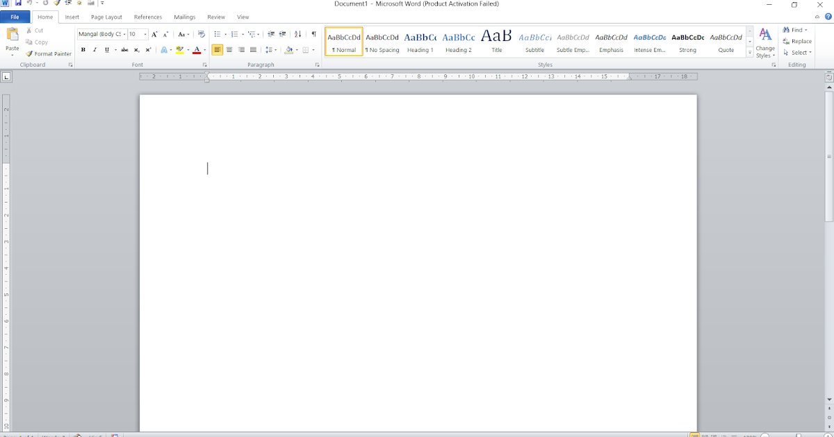This screenshot has width=834, height=437.
Task: Save the document from Quick Access toolbar
Action: click(17, 3)
